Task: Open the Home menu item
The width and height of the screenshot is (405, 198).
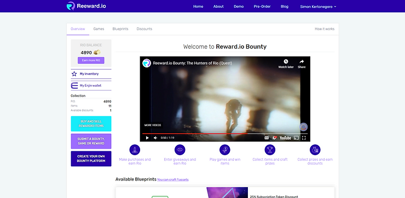Action: coord(198,7)
